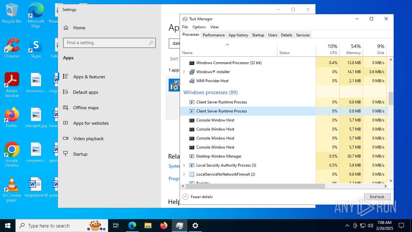Click the Video playback icon in Settings

(x=66, y=139)
